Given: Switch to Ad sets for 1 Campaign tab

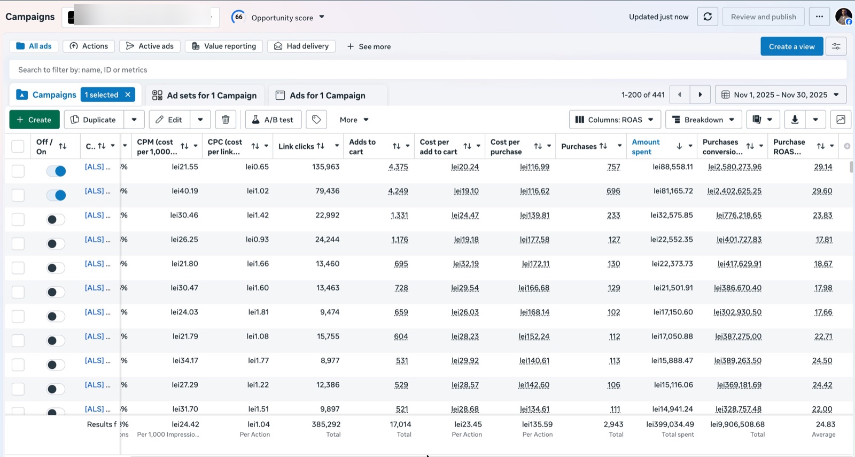Looking at the screenshot, I should 204,96.
